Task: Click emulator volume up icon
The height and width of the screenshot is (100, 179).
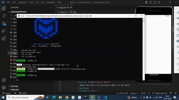Action: pos(178,18)
